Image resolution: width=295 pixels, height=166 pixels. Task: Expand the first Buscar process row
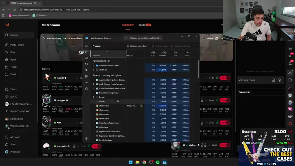click(x=94, y=97)
